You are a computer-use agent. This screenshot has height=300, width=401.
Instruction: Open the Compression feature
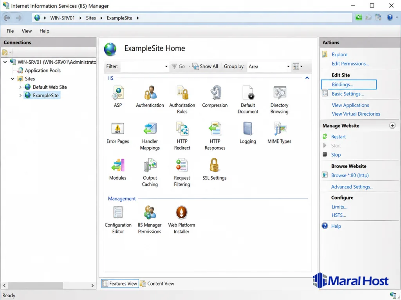[x=215, y=96]
